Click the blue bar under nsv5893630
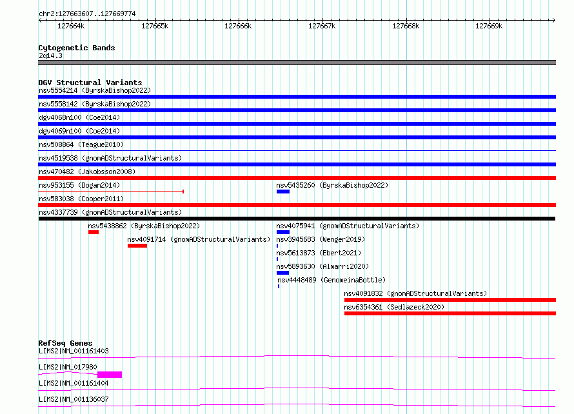Screen dimensions: 574x414 282,273
